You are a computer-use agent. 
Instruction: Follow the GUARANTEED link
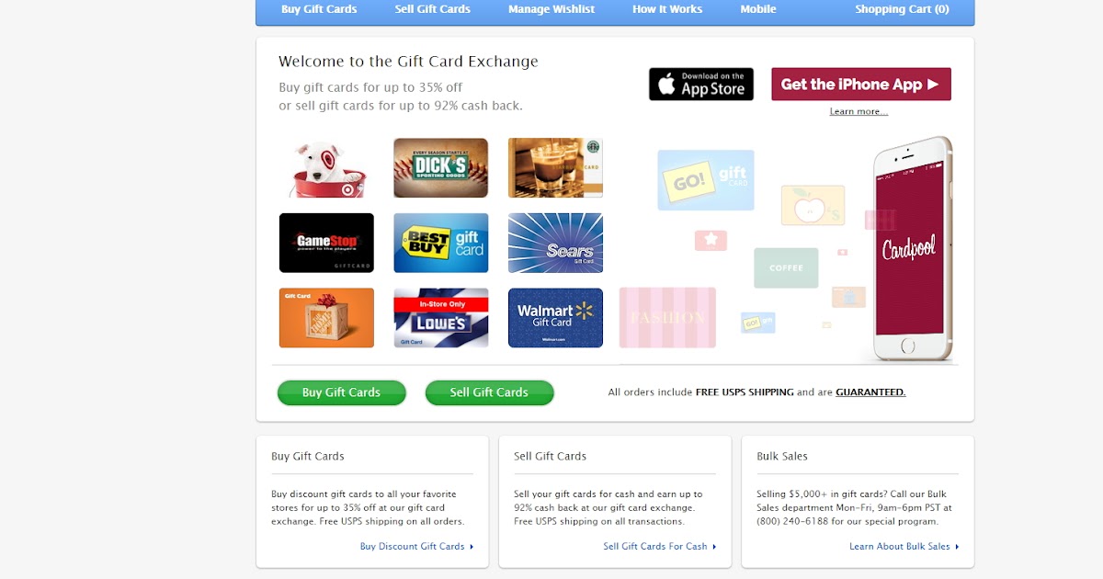click(x=870, y=392)
